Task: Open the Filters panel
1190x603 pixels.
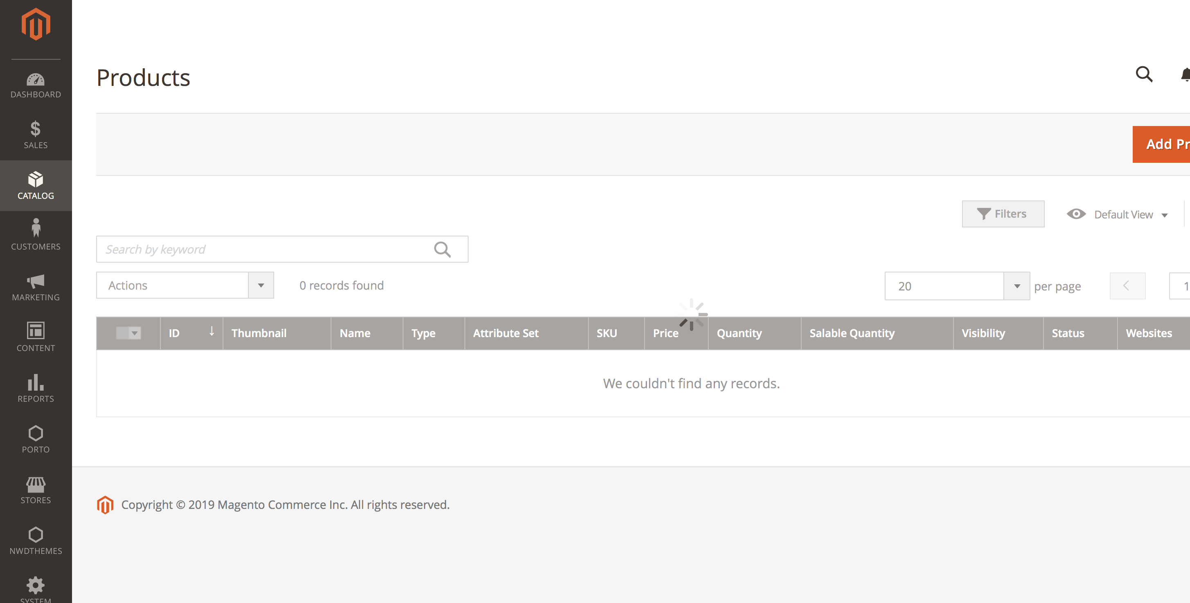Action: click(1003, 213)
